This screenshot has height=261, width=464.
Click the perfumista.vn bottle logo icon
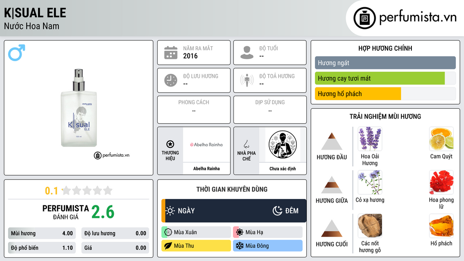click(364, 18)
